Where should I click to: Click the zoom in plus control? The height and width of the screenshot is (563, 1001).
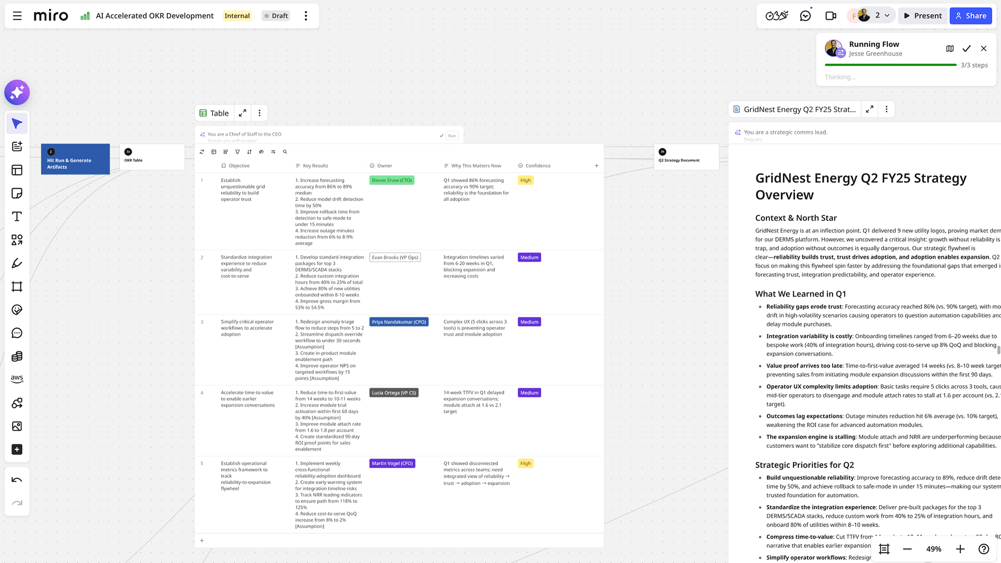(x=960, y=549)
